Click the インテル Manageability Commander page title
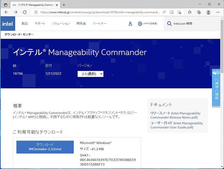 coord(80,52)
